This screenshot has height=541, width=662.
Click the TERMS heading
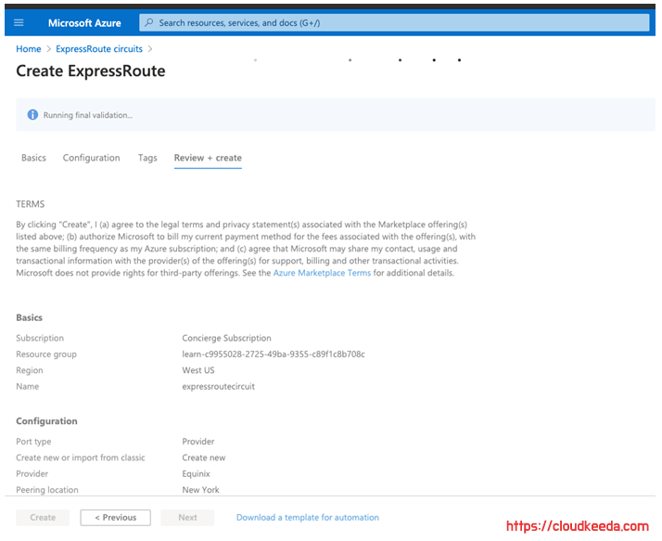pos(31,204)
